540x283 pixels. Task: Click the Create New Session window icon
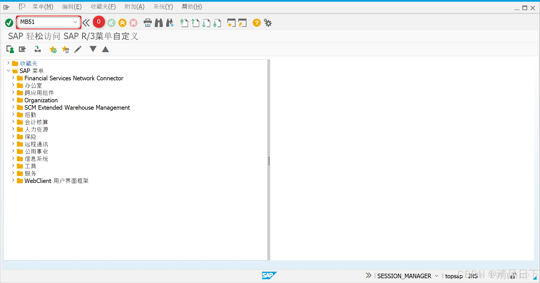[x=231, y=23]
